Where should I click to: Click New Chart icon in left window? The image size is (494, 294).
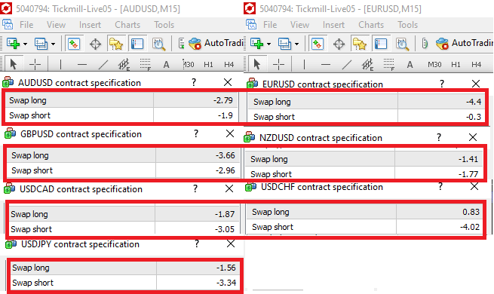point(14,44)
